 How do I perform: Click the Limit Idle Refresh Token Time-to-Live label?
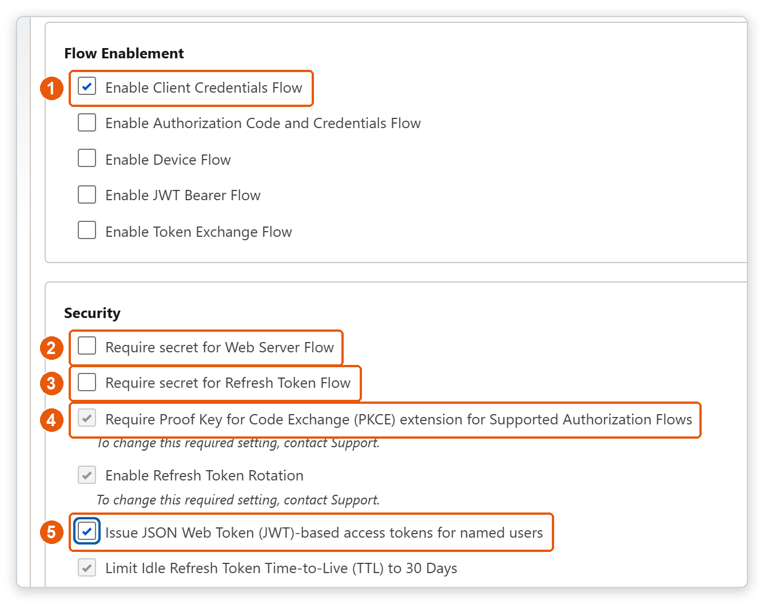point(281,568)
